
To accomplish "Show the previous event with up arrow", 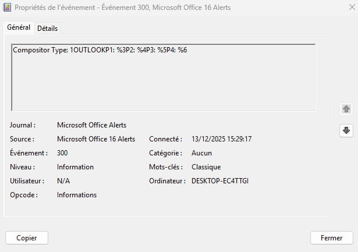I will coord(346,109).
